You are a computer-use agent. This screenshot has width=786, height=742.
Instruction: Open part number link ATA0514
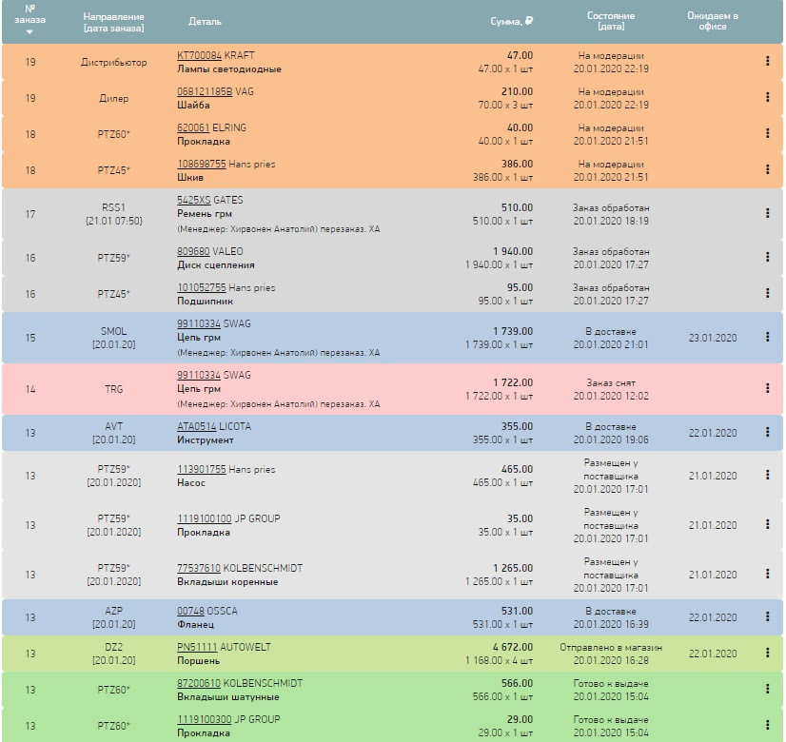pyautogui.click(x=196, y=426)
